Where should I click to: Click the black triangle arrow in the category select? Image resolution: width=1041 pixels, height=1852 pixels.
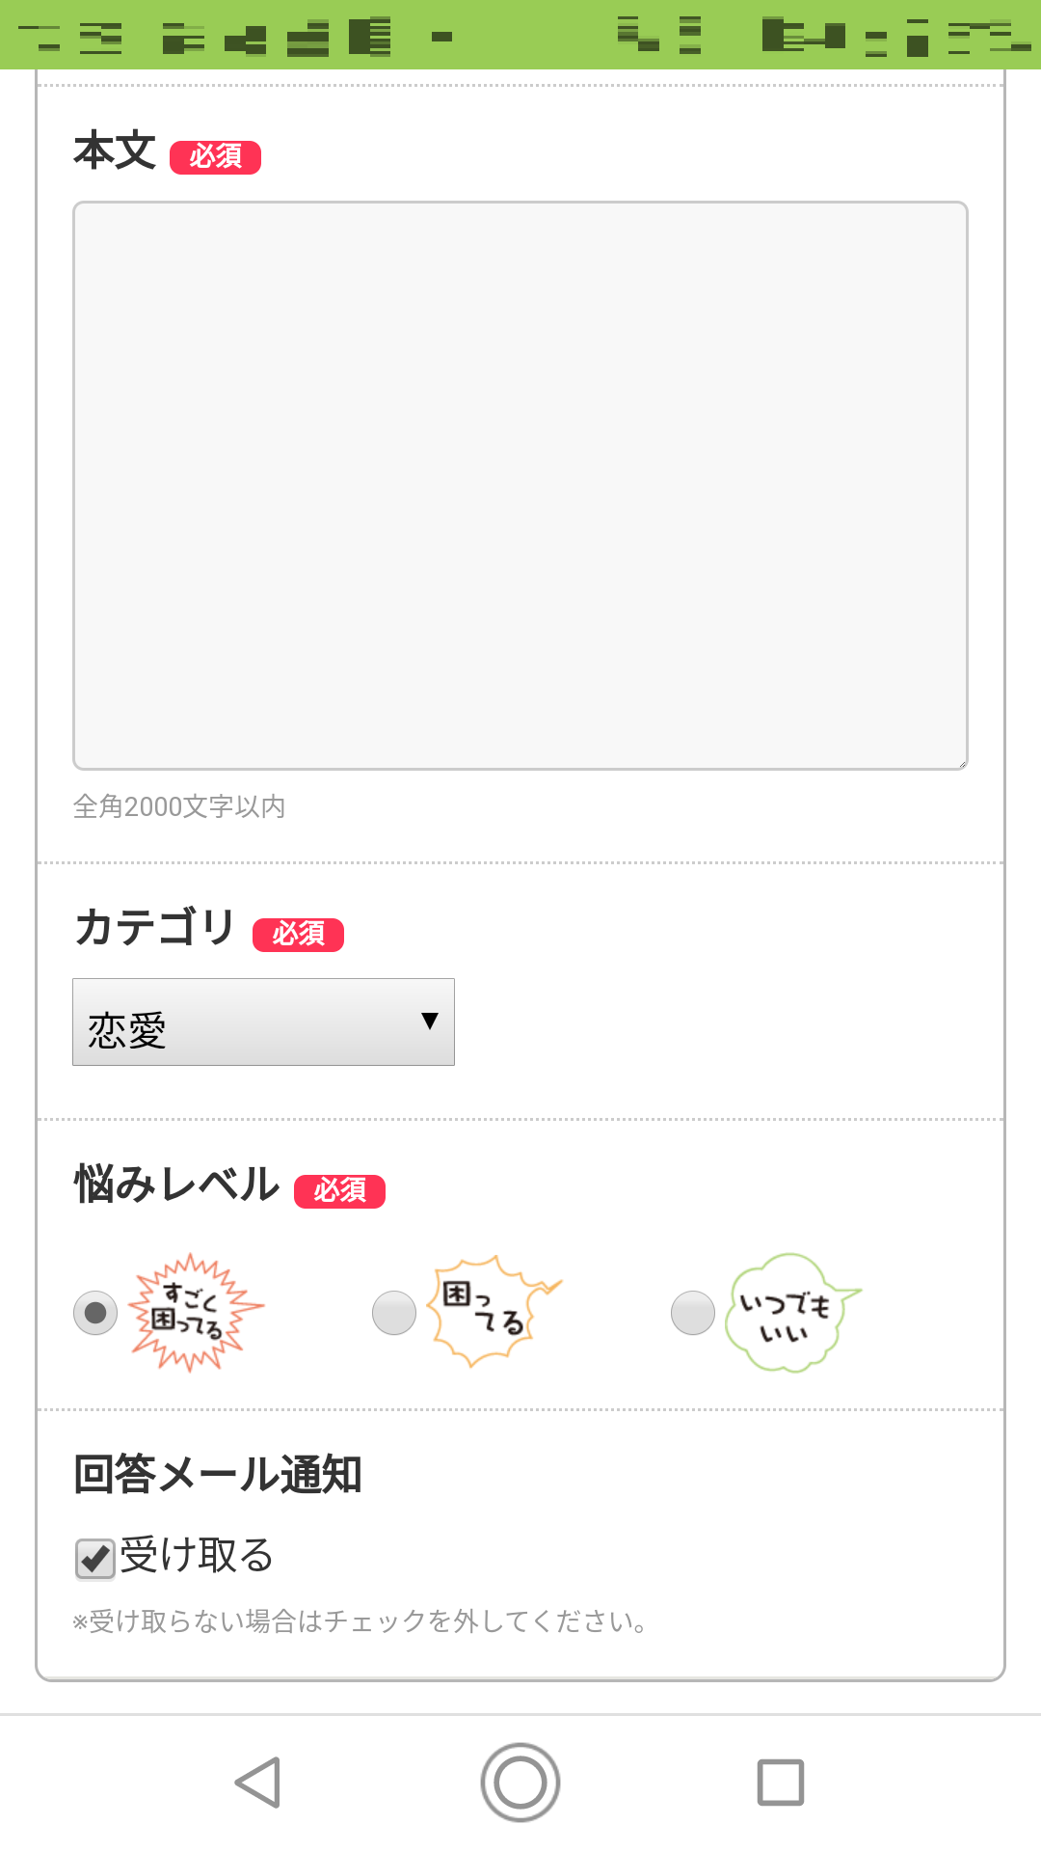[x=430, y=1021]
